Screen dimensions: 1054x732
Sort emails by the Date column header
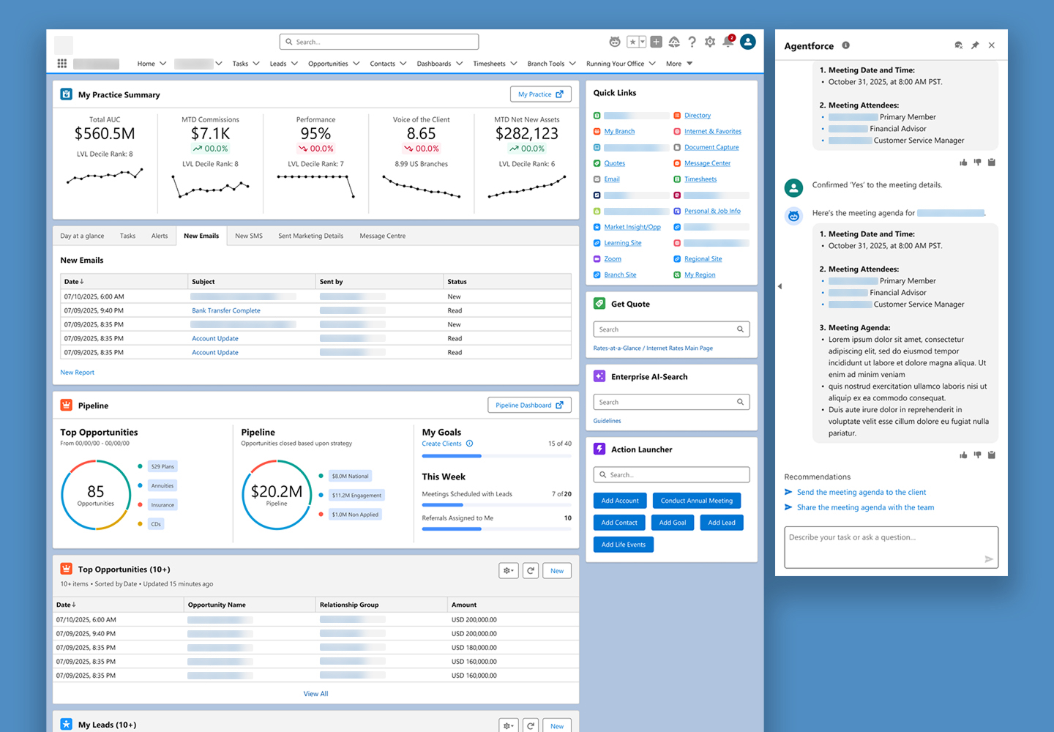(x=74, y=282)
